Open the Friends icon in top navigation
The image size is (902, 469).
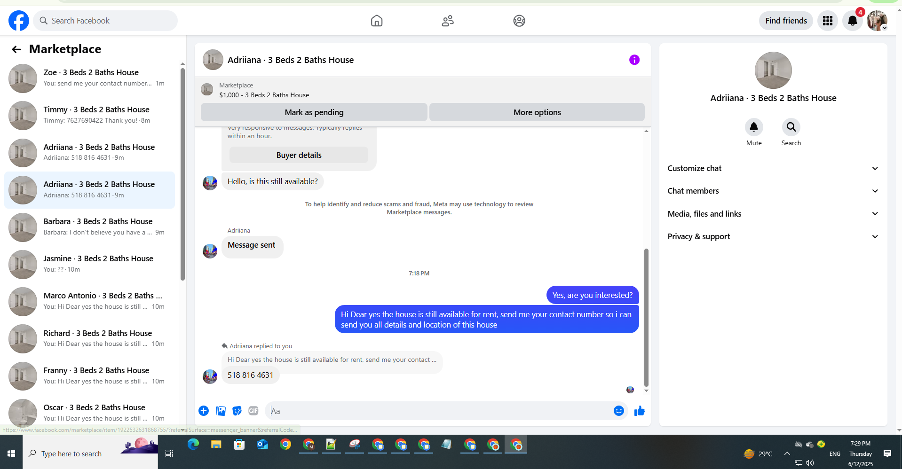point(448,21)
